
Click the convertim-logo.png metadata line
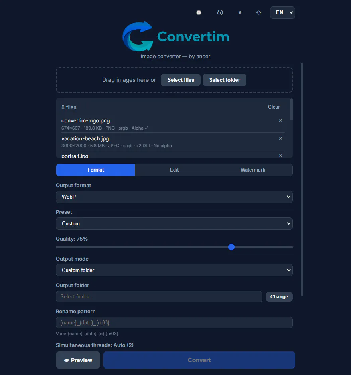[105, 128]
